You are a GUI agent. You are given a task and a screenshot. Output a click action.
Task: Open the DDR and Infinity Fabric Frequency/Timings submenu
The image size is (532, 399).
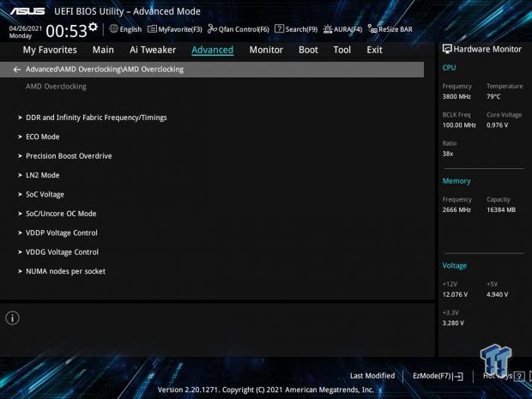(96, 118)
